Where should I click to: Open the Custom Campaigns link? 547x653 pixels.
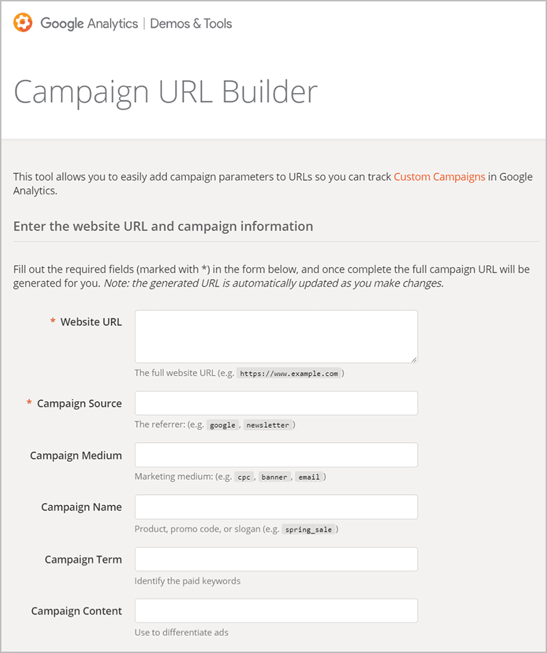pos(439,177)
